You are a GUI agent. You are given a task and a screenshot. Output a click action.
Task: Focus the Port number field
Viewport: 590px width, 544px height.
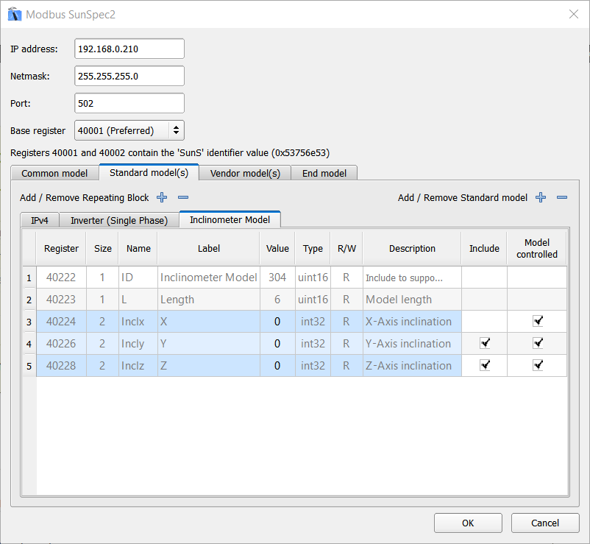(x=129, y=103)
